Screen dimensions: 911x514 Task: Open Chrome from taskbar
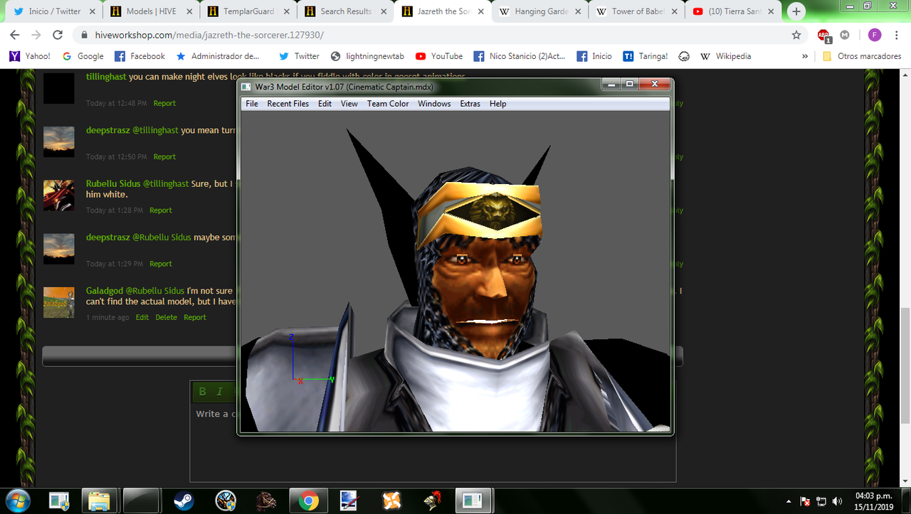tap(309, 501)
